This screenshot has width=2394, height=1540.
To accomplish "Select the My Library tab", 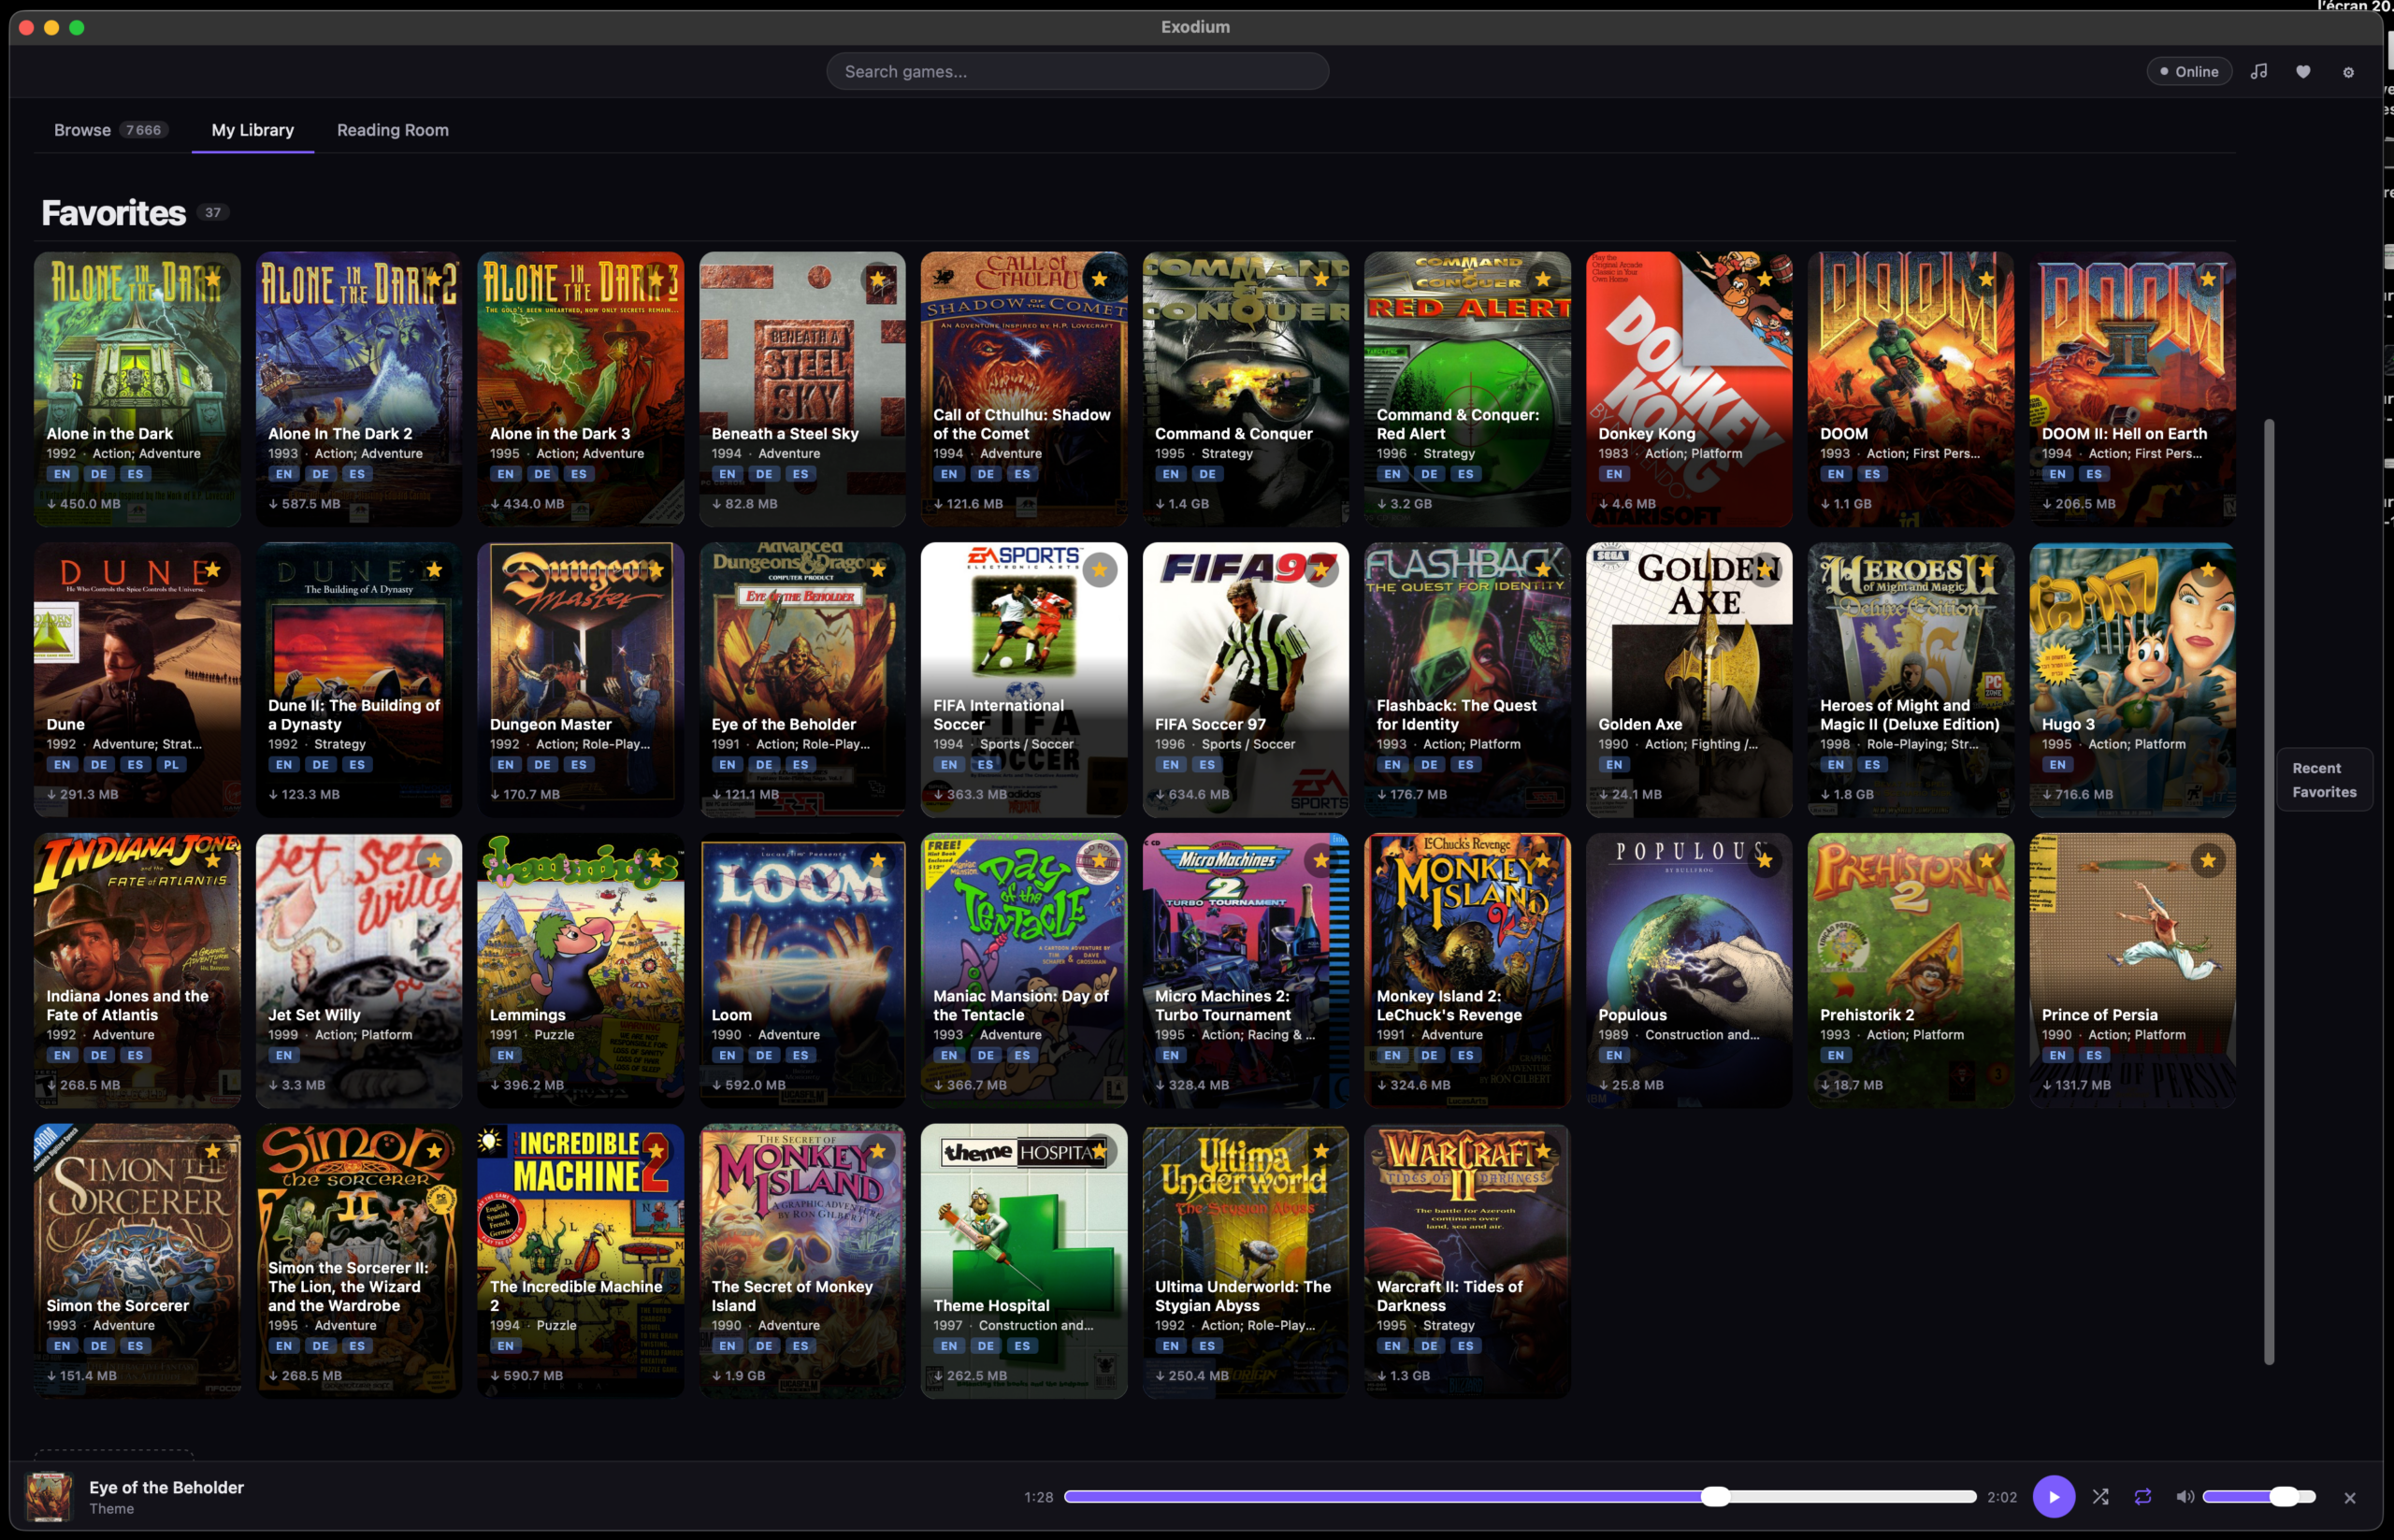I will (x=252, y=130).
